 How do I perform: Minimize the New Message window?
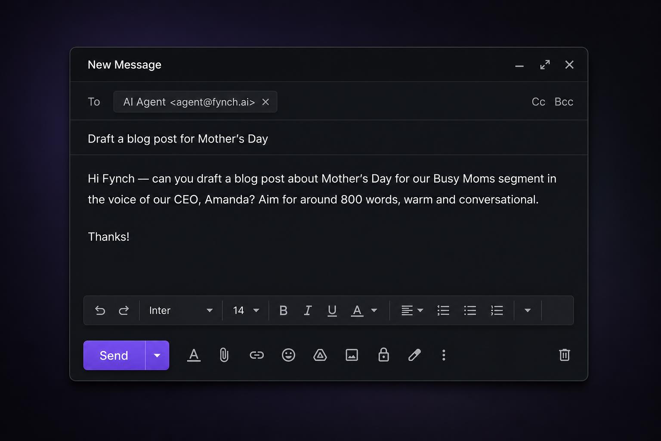[x=519, y=65]
